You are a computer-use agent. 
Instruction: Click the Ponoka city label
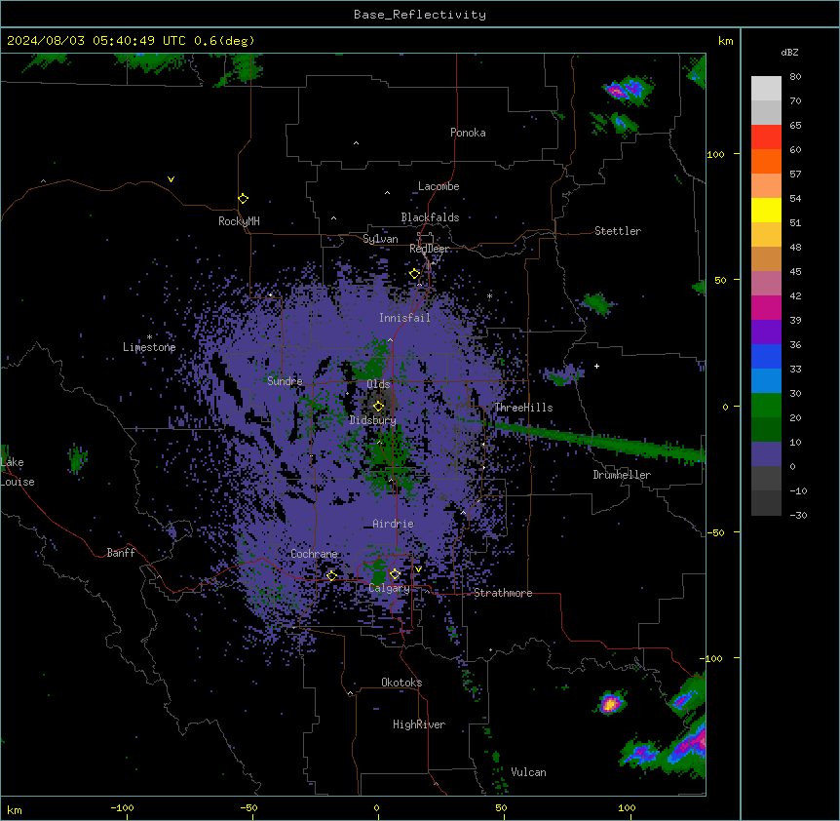point(468,133)
